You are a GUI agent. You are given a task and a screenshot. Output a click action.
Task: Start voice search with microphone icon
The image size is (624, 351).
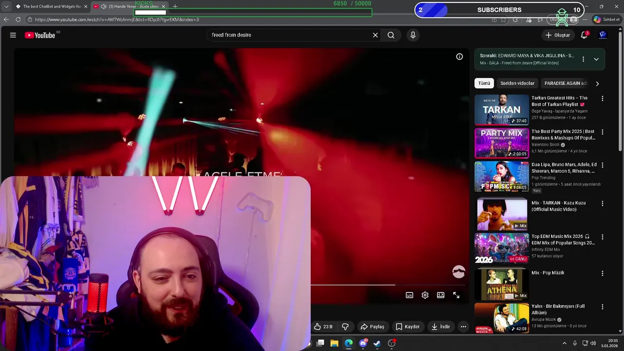(x=413, y=35)
